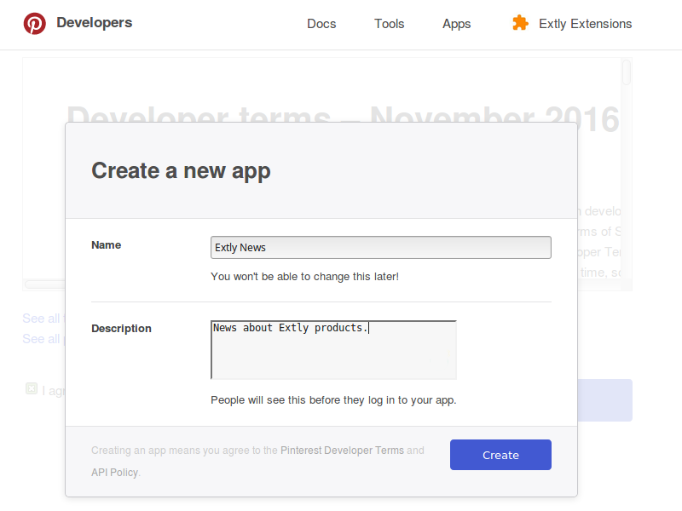682x511 pixels.
Task: Open the API Policy link
Action: point(115,473)
